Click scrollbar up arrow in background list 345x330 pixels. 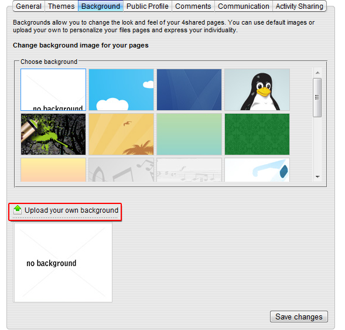coord(317,73)
